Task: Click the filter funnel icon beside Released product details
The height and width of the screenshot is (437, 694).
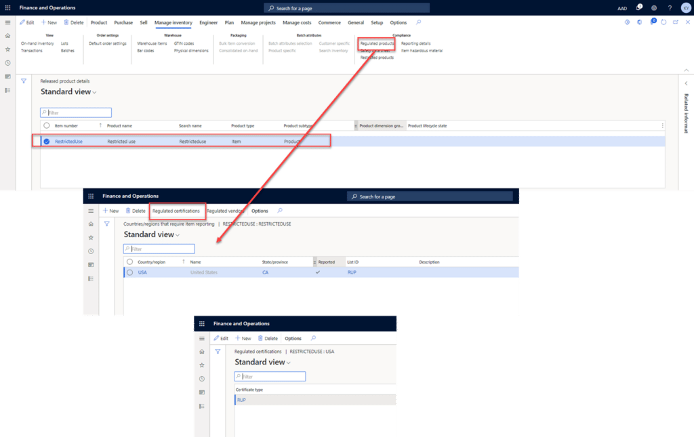Action: point(24,81)
